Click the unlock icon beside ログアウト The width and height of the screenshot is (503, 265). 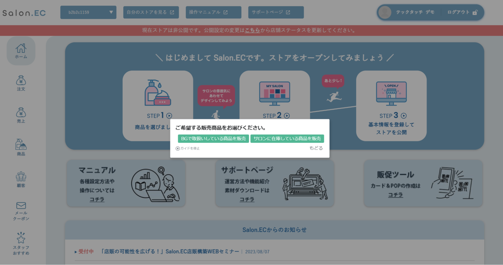(475, 12)
